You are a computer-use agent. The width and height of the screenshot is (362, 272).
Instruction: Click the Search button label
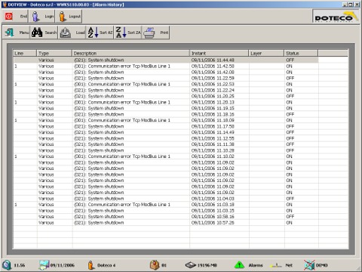click(51, 32)
